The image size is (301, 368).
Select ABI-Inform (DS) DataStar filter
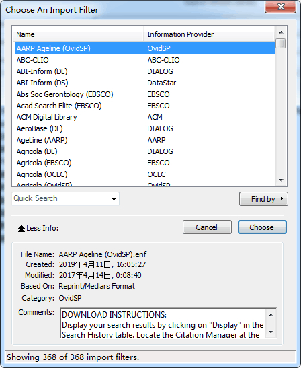tap(145, 83)
